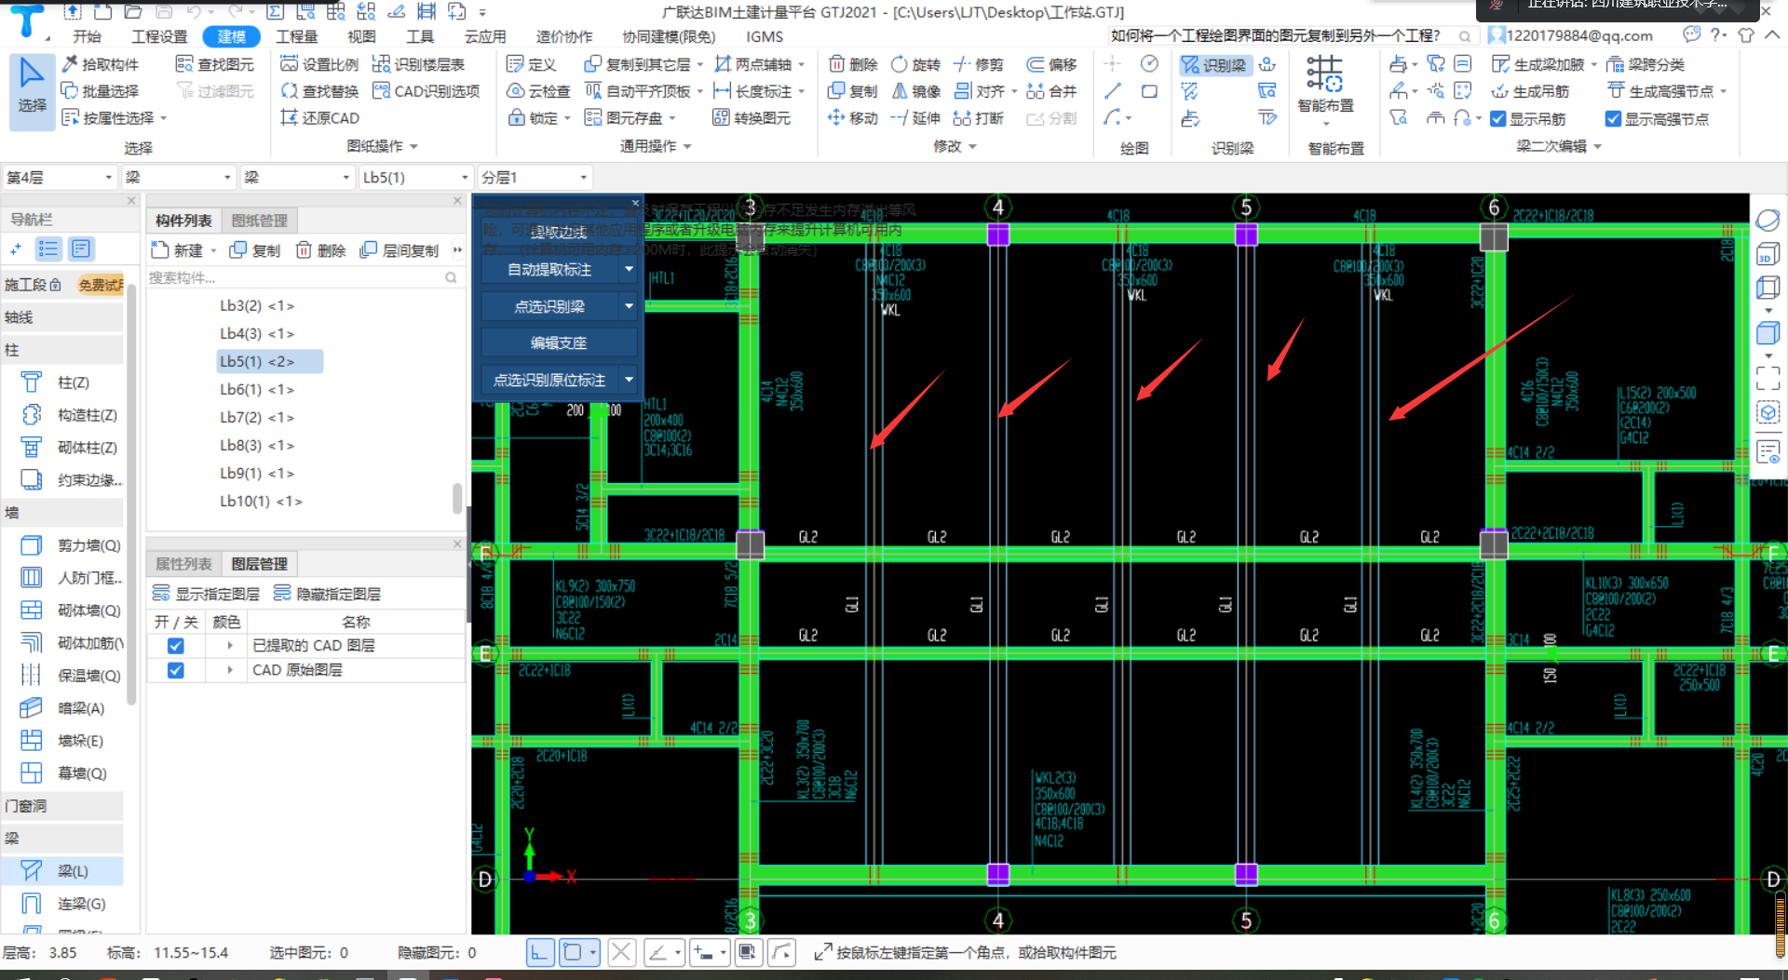Click 识别楼层表 recognize floor table
This screenshot has height=980, width=1788.
pos(418,64)
